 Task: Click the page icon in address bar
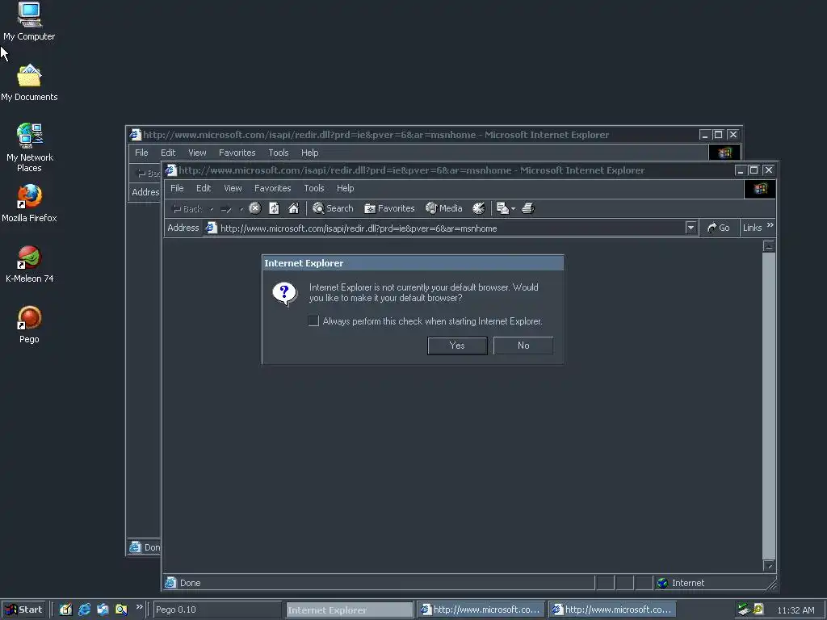tap(211, 228)
